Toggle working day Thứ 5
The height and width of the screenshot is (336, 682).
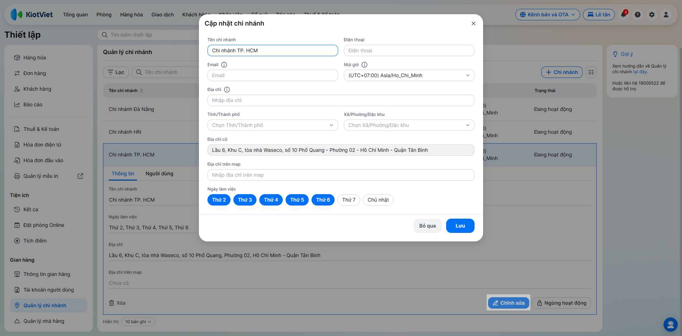(297, 200)
